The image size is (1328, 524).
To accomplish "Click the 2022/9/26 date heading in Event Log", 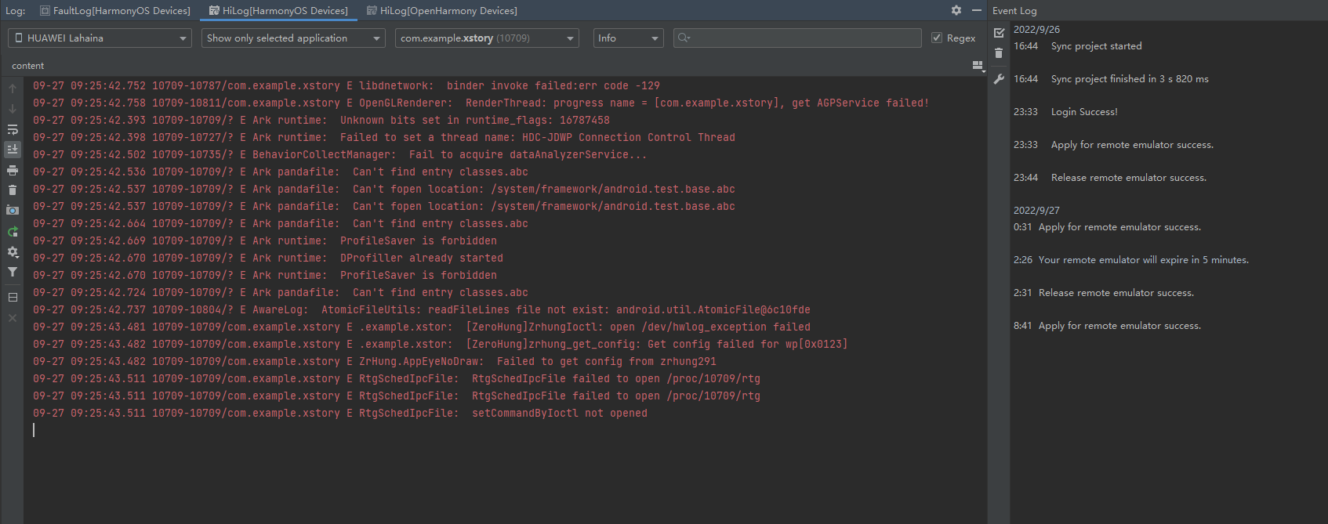I will 1036,30.
